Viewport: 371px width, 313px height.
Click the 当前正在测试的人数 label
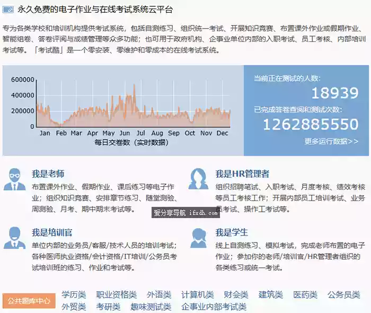(287, 78)
